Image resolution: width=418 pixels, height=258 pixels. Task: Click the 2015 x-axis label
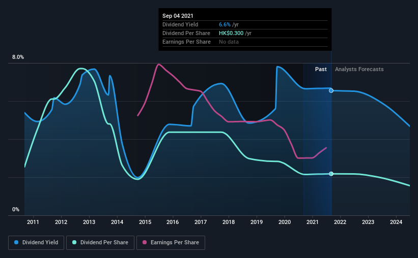[145, 222]
